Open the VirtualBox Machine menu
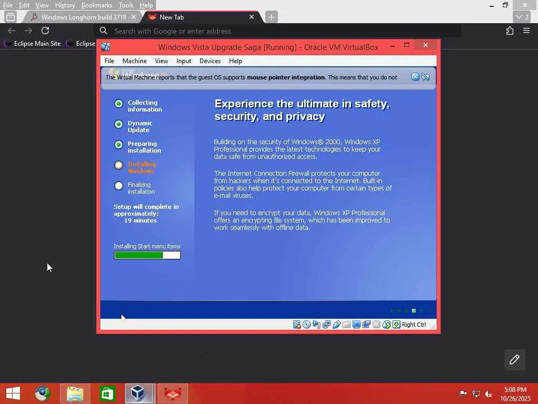The height and width of the screenshot is (404, 538). pos(134,61)
